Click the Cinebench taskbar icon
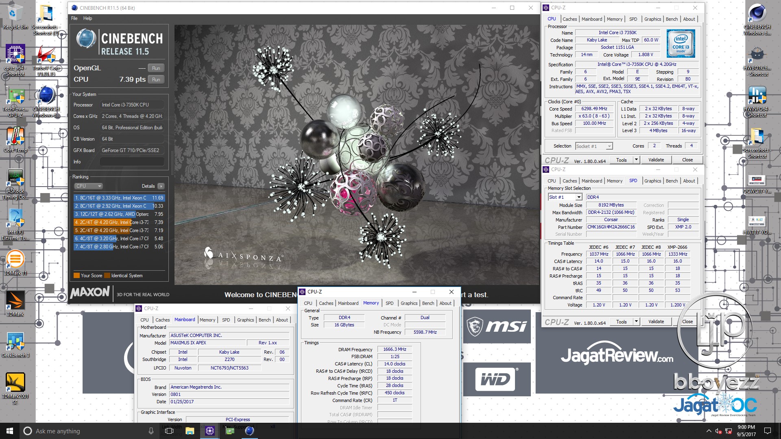Screen dimensions: 781x439 tap(249, 431)
